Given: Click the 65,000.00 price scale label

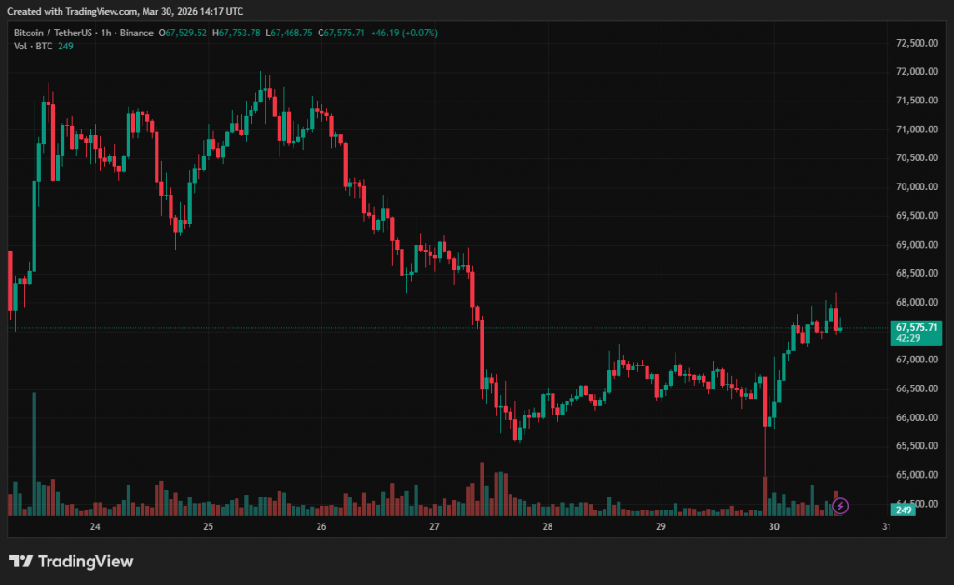Looking at the screenshot, I should coord(916,475).
